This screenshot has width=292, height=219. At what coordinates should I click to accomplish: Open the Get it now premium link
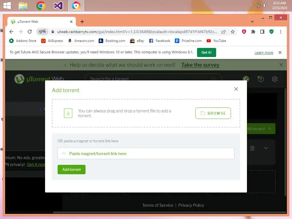(x=36, y=165)
